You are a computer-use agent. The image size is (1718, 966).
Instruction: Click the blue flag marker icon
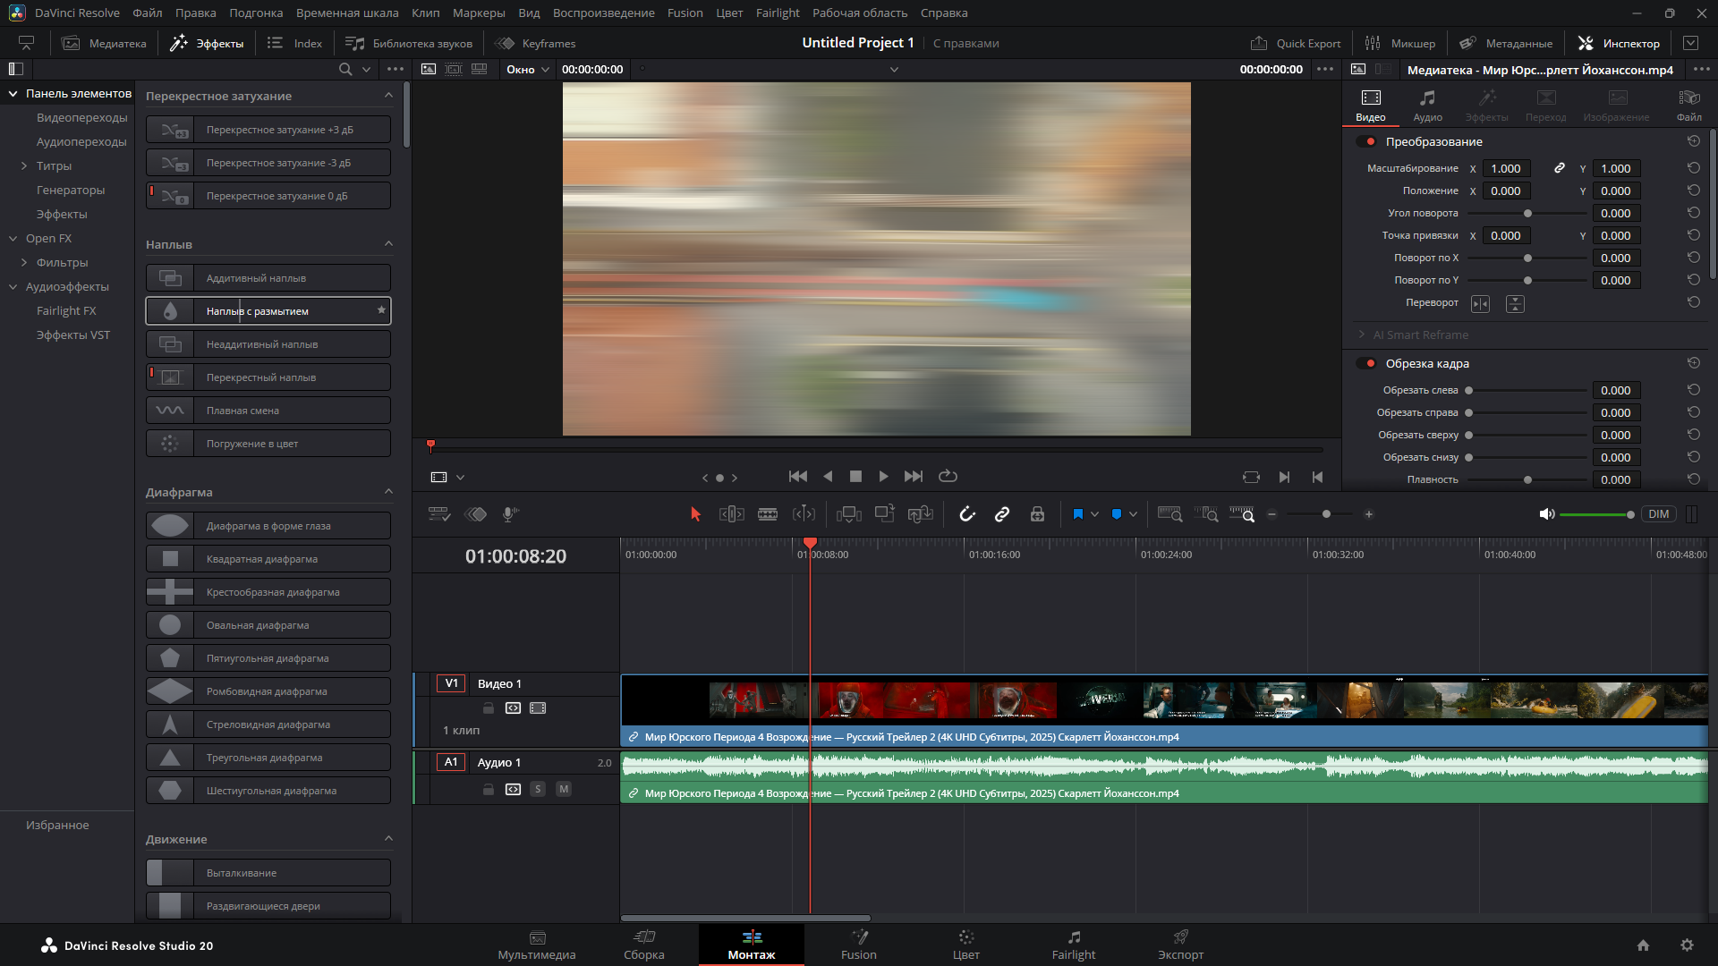1077,514
